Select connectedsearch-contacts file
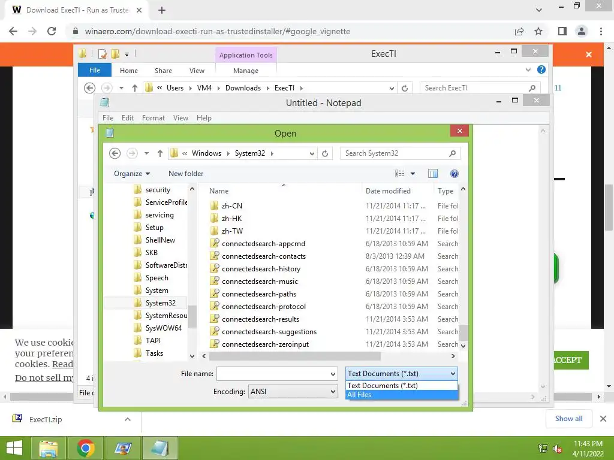The image size is (614, 460). pyautogui.click(x=264, y=256)
